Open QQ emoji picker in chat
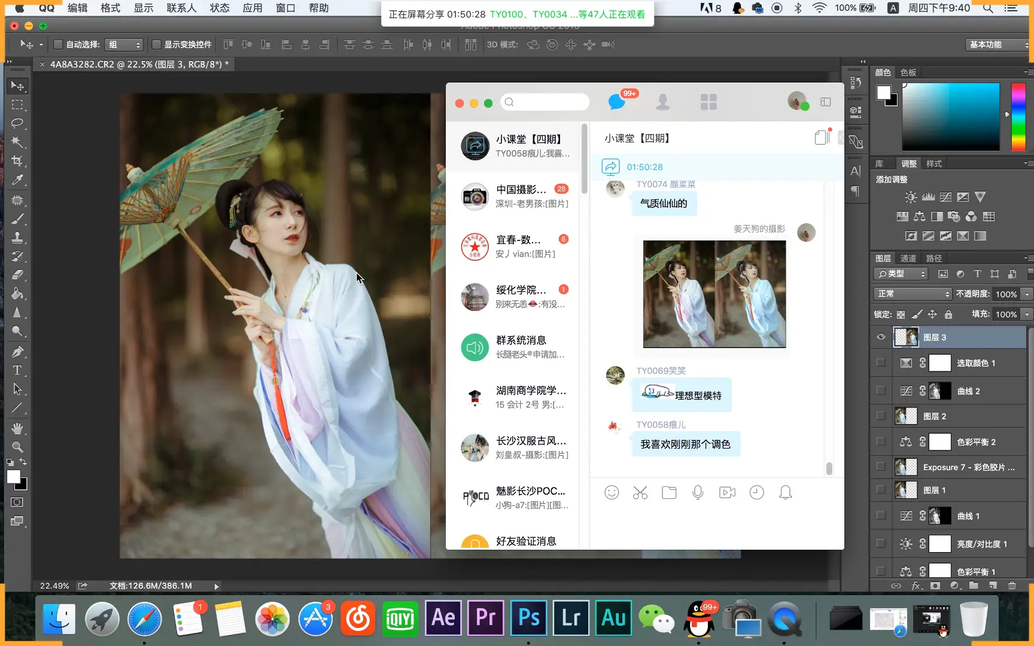This screenshot has width=1034, height=646. point(612,492)
